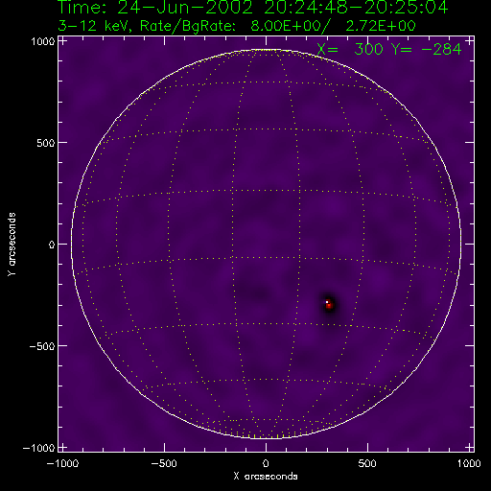Click the -500 label on X axis
The width and height of the screenshot is (491, 491).
tap(164, 463)
